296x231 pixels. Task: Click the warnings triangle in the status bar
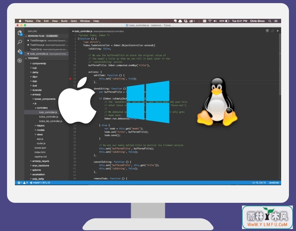tap(24, 183)
